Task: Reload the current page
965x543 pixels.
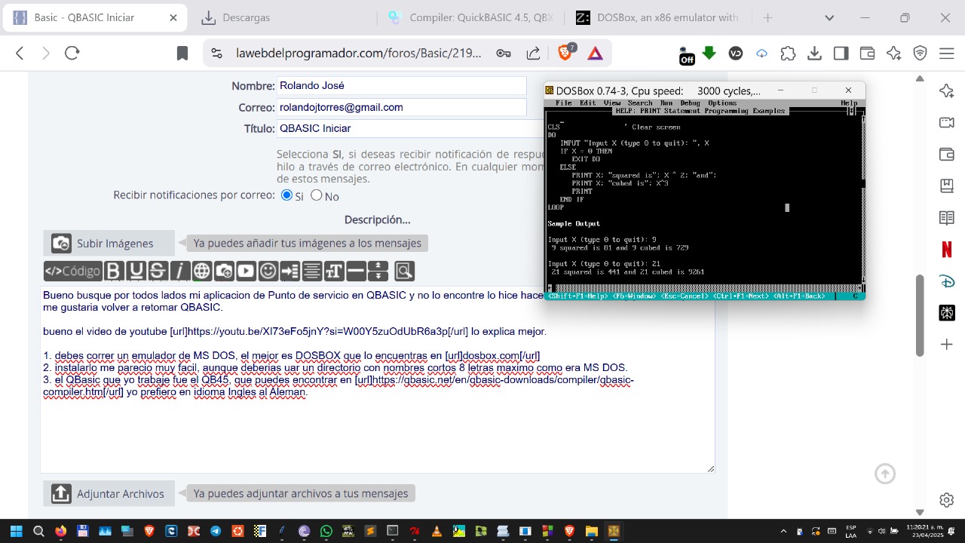Action: point(72,53)
